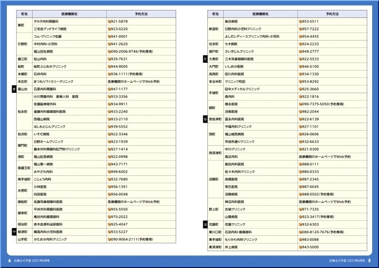This screenshot has height=268, width=379.
Task: Click the phone icon beside 943-5000
Action: coord(301,246)
